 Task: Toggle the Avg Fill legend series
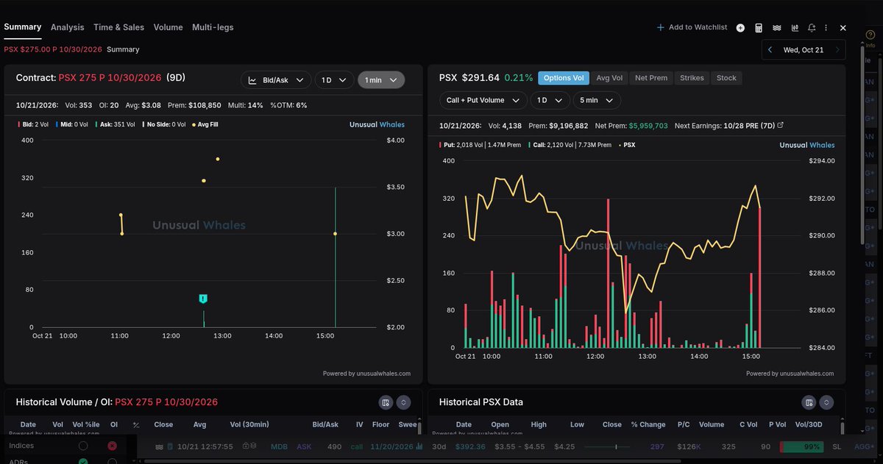tap(205, 124)
